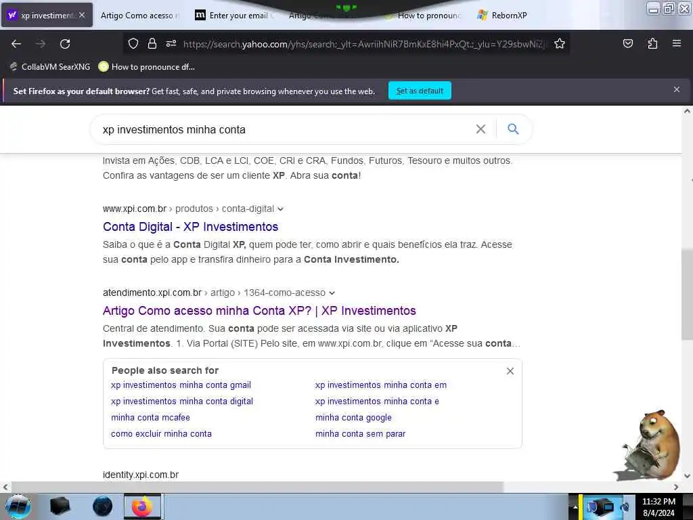Viewport: 693px width, 520px height.
Task: Submit search with the magnifier icon
Action: [x=513, y=129]
